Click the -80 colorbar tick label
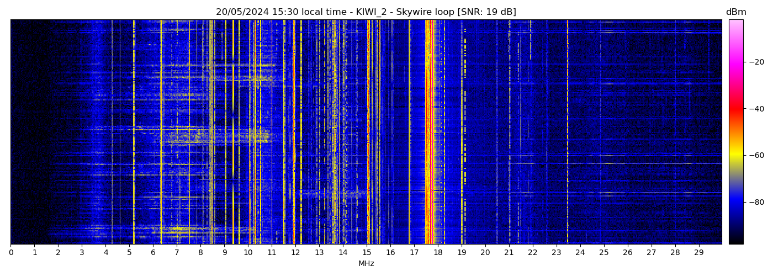Image resolution: width=773 pixels, height=276 pixels. coord(754,202)
